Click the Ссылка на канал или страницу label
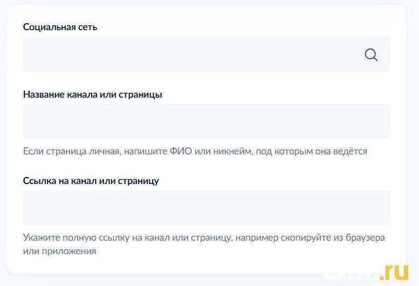Viewport: 419px width, 286px height. [91, 181]
